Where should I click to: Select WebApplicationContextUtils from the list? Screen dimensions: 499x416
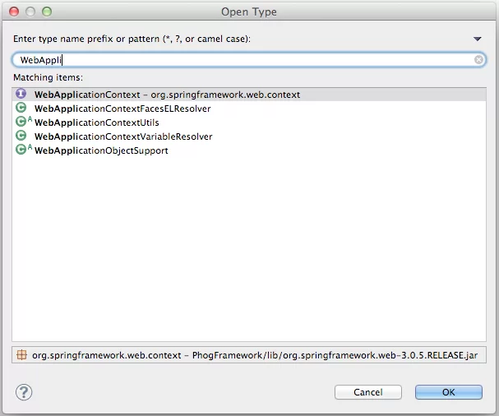coord(249,122)
